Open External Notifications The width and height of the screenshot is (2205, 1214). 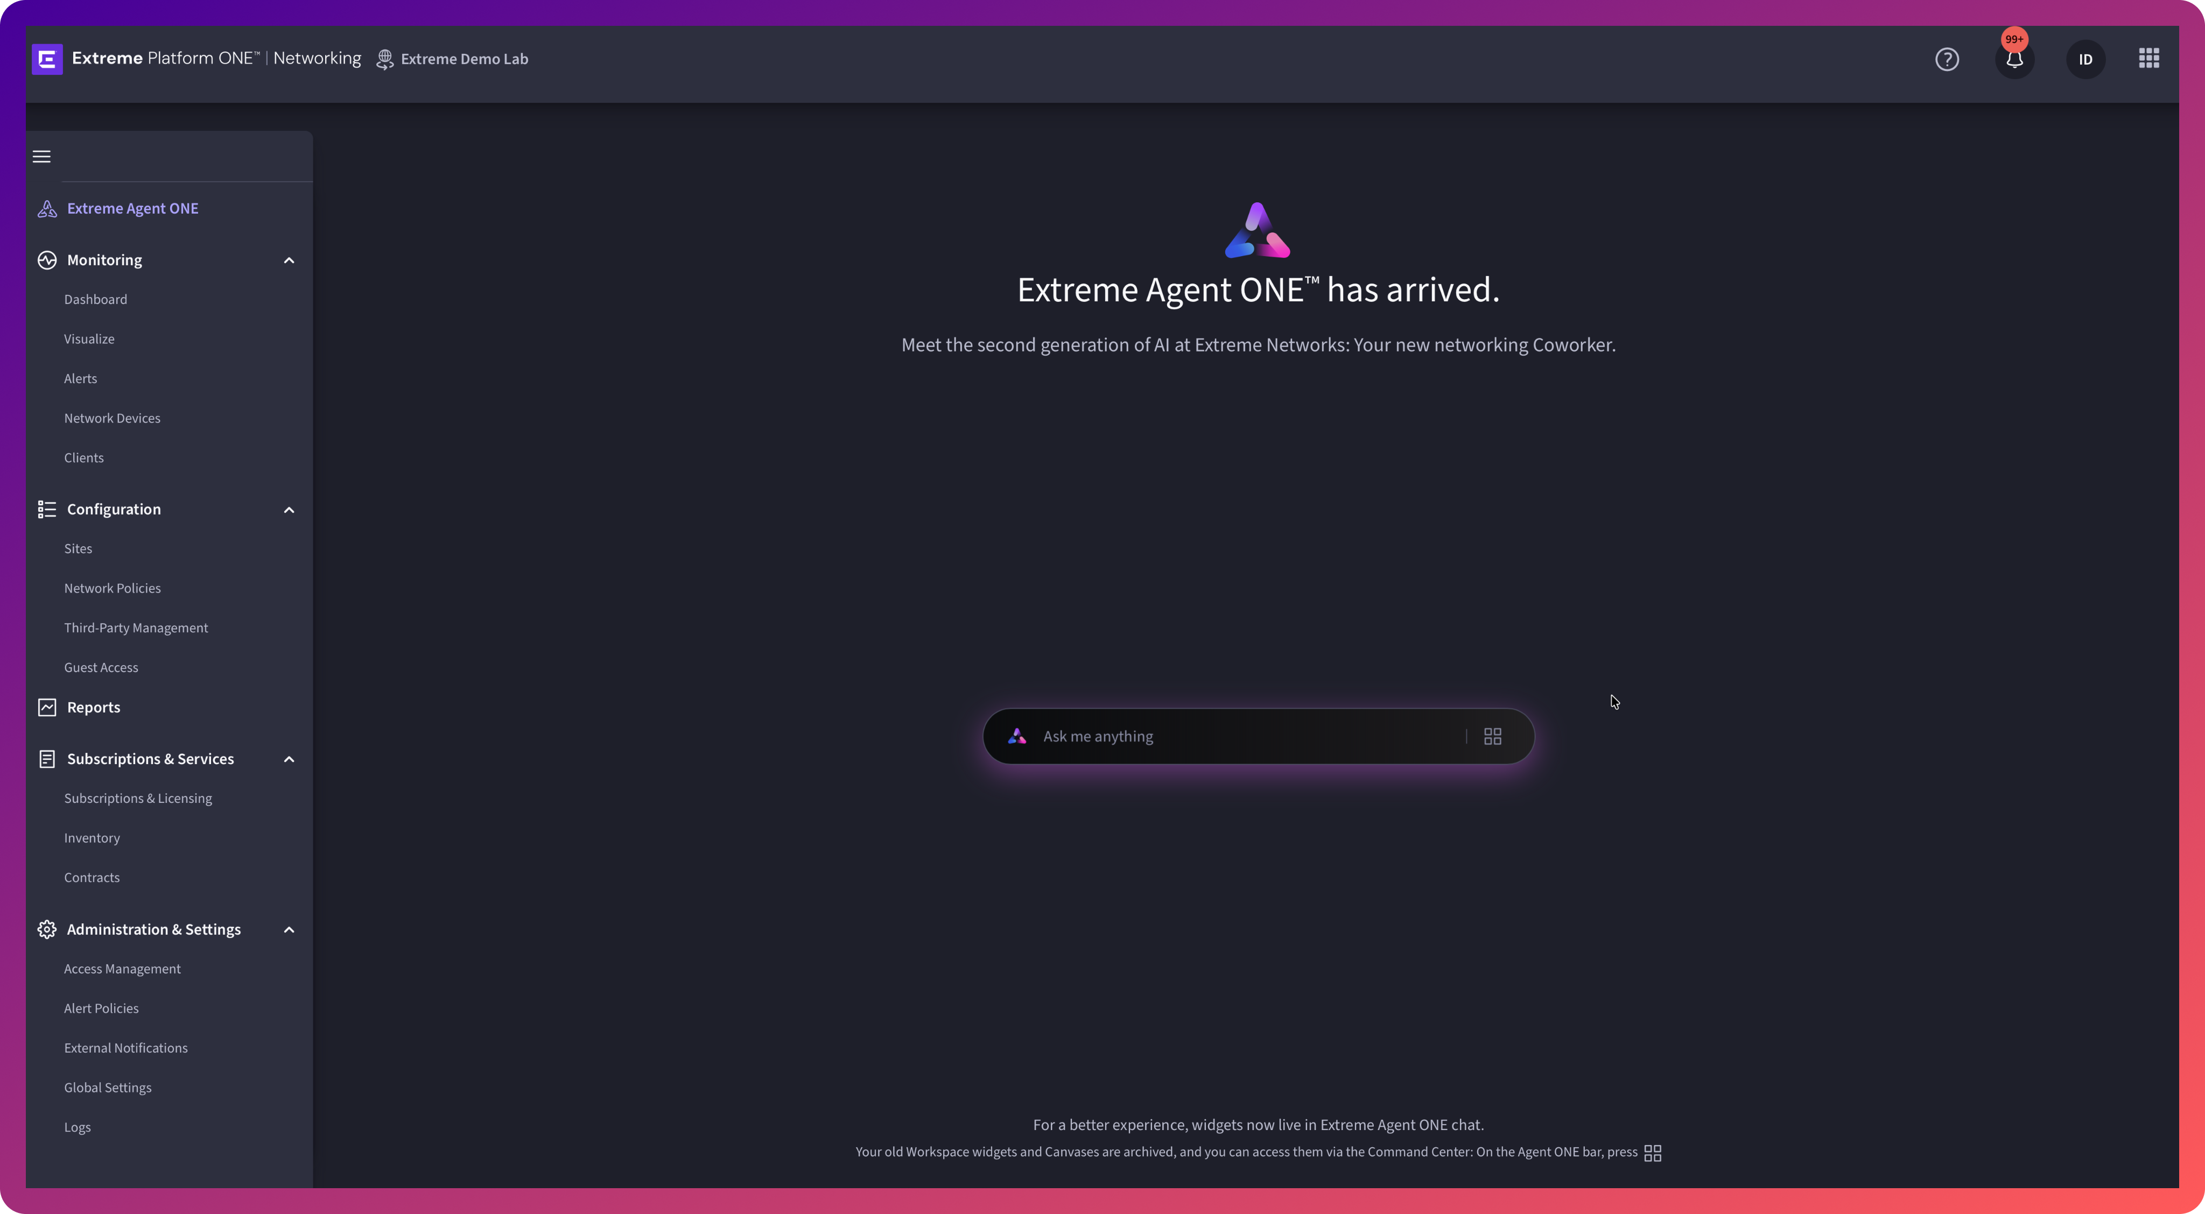point(126,1048)
